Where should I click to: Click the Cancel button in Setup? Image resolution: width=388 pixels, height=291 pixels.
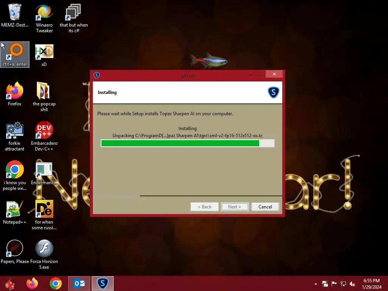(x=265, y=207)
